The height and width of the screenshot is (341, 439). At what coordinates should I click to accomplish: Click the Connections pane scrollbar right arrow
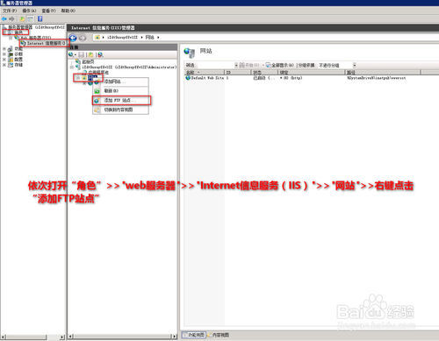click(x=175, y=337)
